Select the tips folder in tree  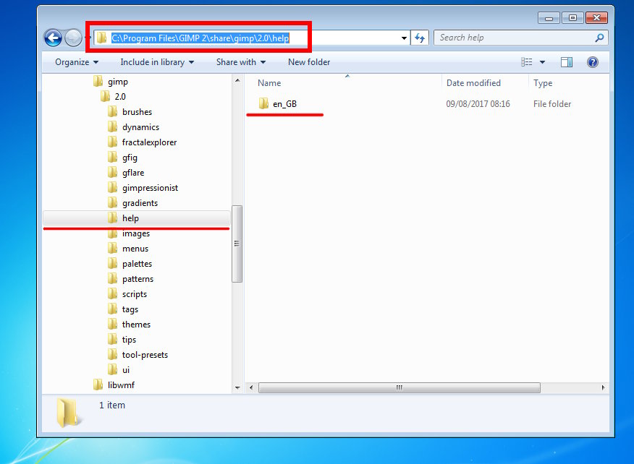point(129,340)
